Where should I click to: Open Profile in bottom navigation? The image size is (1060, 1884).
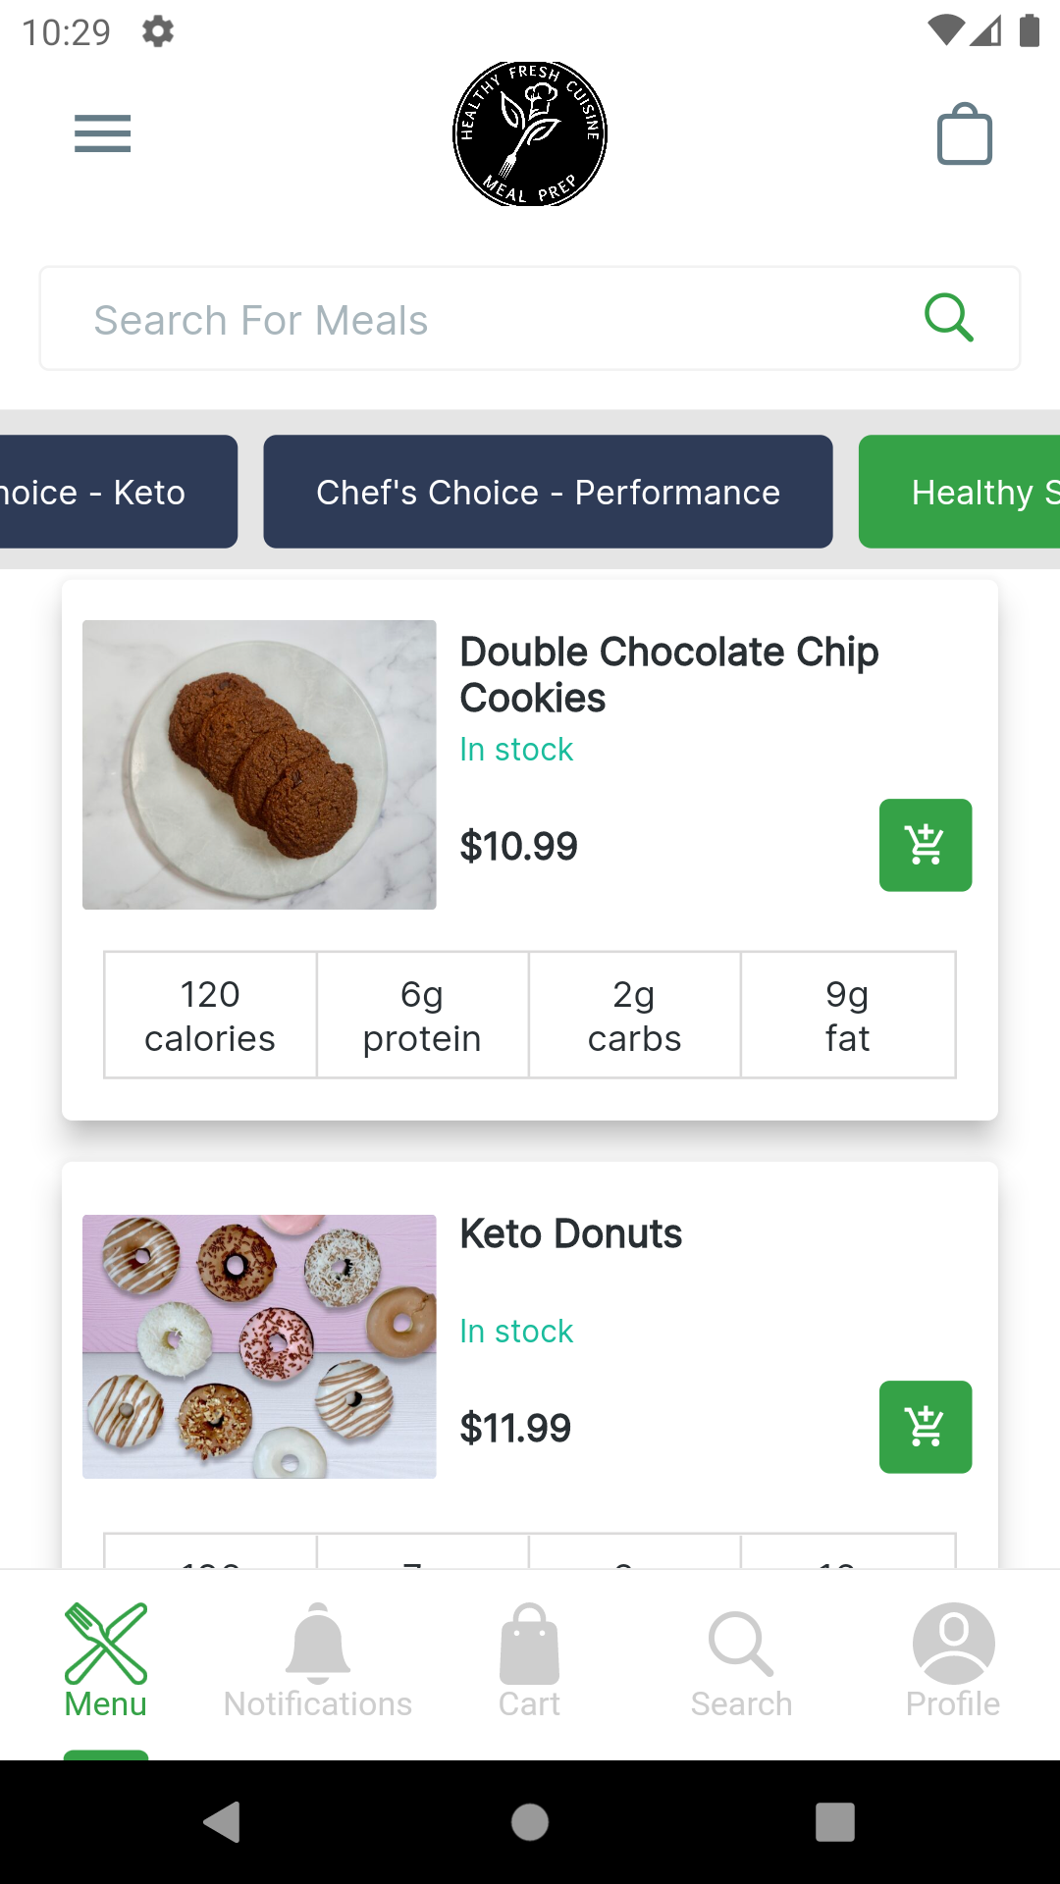(953, 1660)
